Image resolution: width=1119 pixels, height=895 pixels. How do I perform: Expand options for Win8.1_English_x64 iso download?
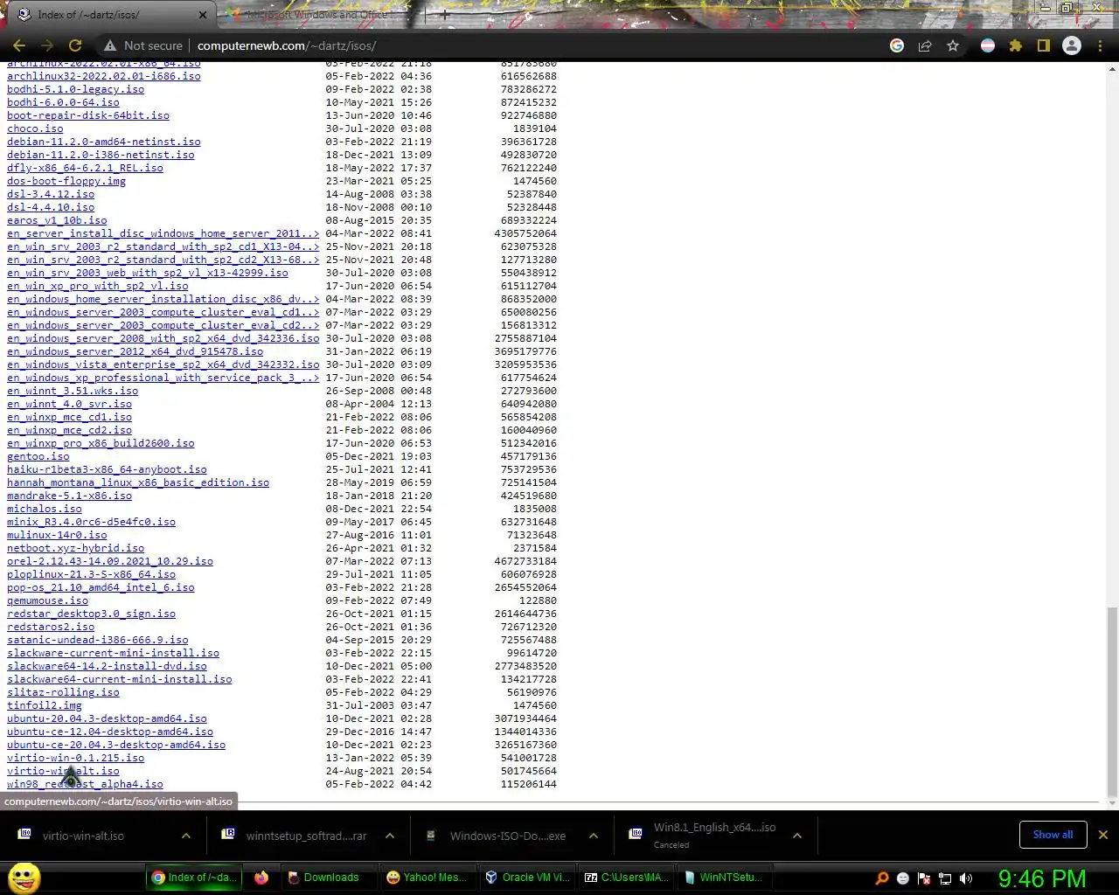click(797, 836)
